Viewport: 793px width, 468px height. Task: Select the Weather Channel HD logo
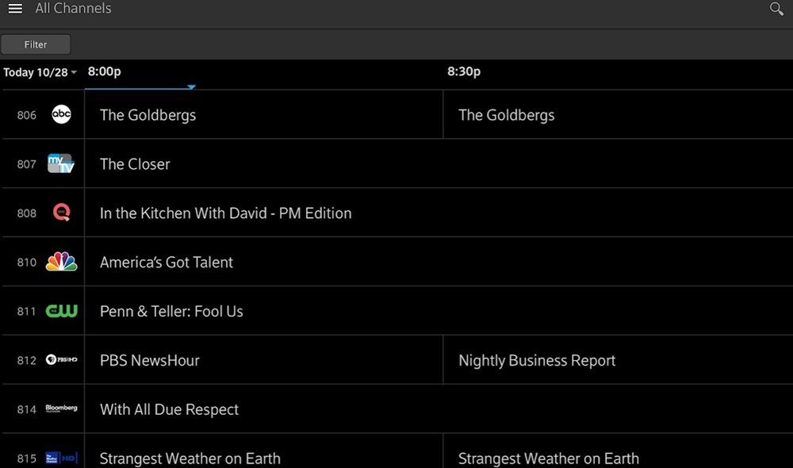(61, 458)
